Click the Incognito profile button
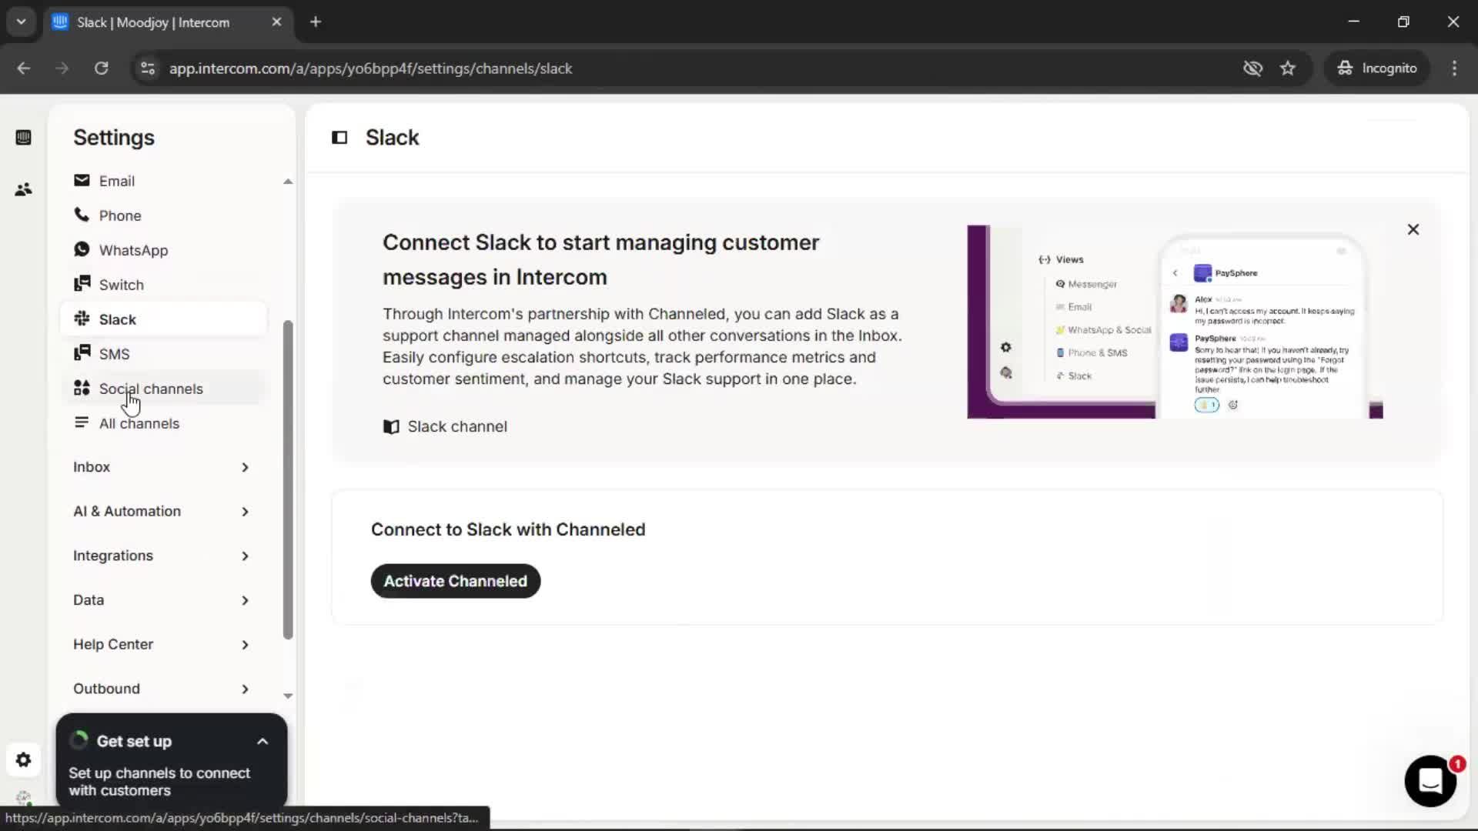The width and height of the screenshot is (1478, 831). tap(1377, 68)
